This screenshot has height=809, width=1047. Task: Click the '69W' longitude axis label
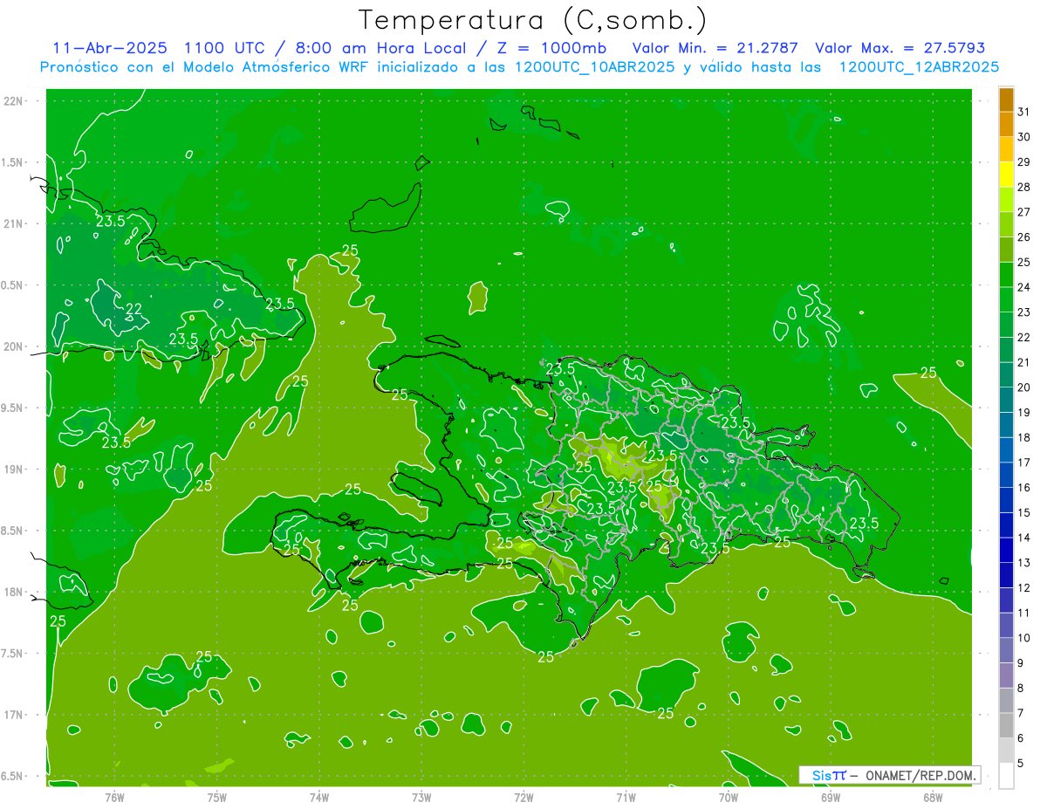pyautogui.click(x=831, y=798)
